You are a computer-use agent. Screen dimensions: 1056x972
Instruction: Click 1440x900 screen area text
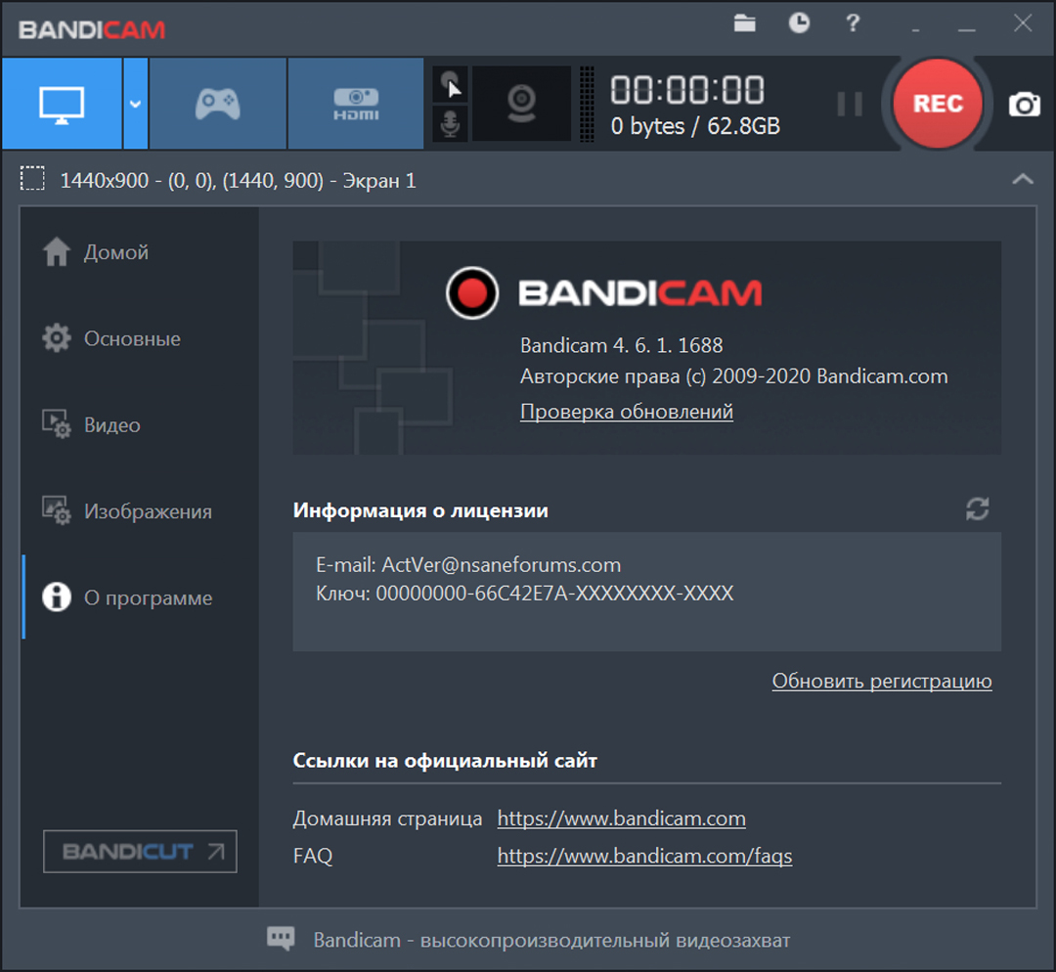(x=238, y=181)
